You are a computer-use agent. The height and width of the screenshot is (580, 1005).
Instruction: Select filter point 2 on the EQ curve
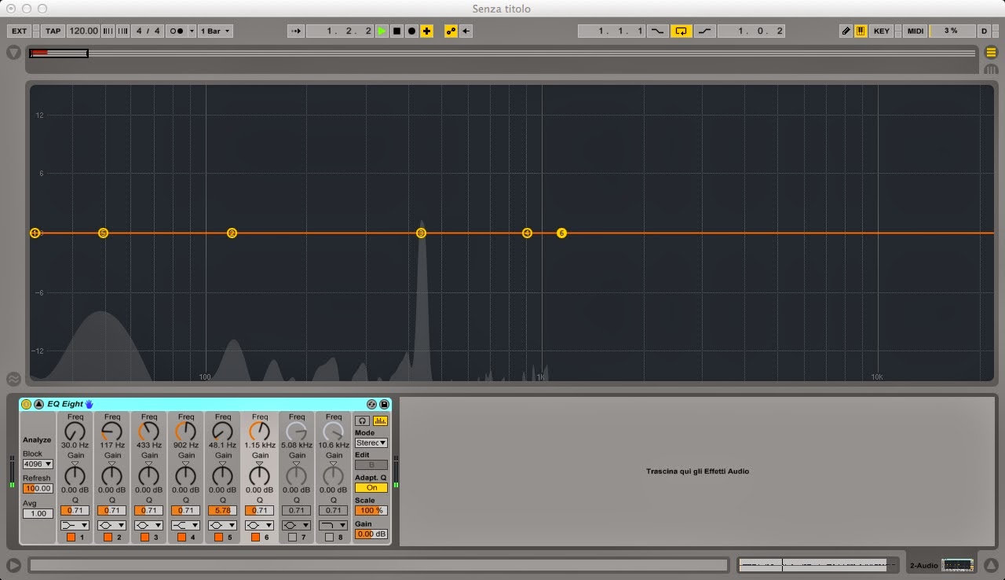point(232,233)
